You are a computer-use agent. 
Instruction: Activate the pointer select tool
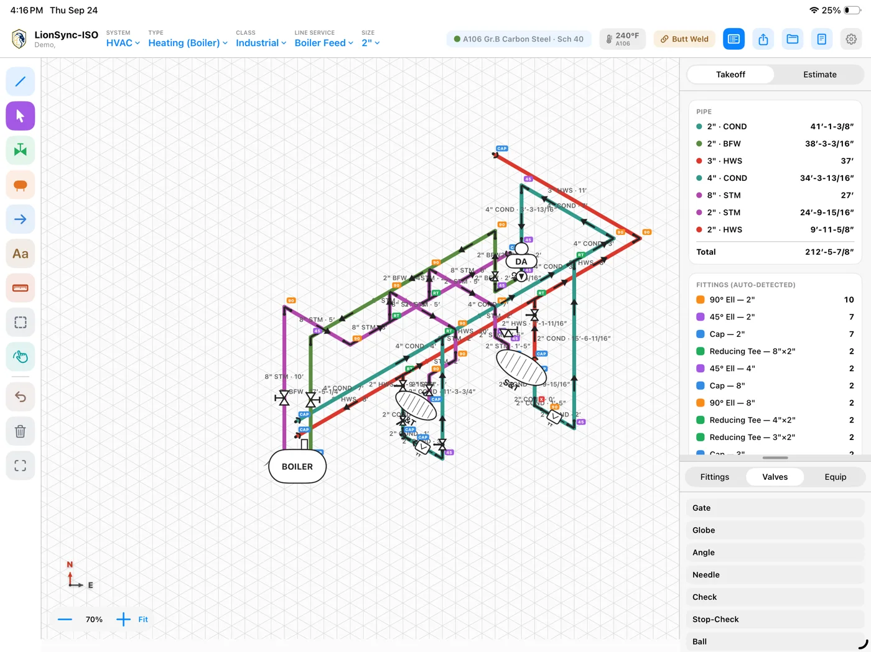coord(21,116)
